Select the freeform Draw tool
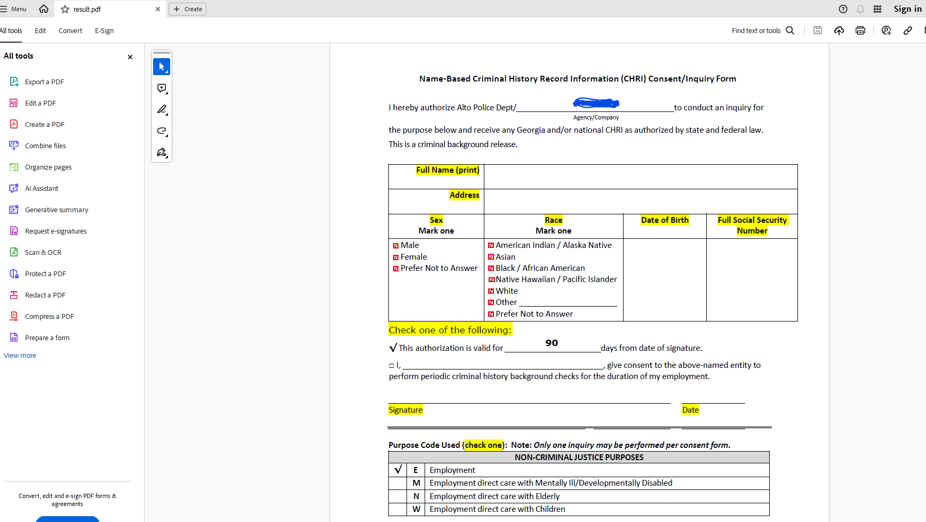Image resolution: width=926 pixels, height=522 pixels. tap(162, 131)
